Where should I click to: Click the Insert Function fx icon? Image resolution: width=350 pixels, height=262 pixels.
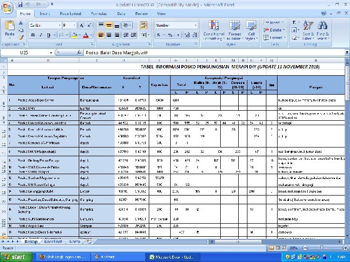coord(79,52)
